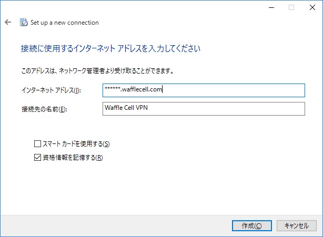
Task: Click the greyed-out maximize window button
Action: 291,7
